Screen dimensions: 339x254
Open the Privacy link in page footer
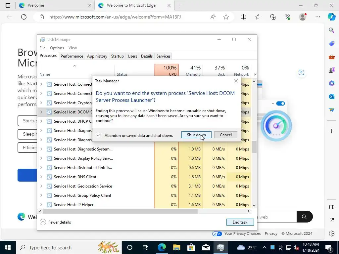coord(271,233)
